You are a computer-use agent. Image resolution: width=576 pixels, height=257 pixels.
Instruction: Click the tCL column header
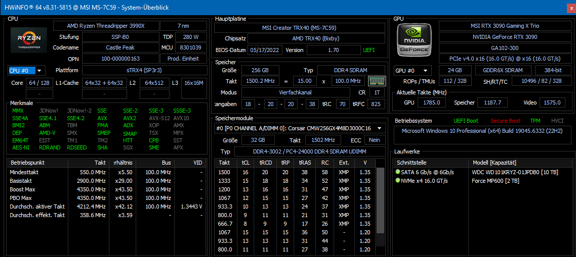click(245, 163)
